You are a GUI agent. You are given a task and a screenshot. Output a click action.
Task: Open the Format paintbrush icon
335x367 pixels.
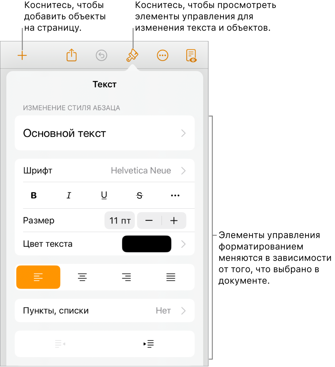pyautogui.click(x=132, y=56)
